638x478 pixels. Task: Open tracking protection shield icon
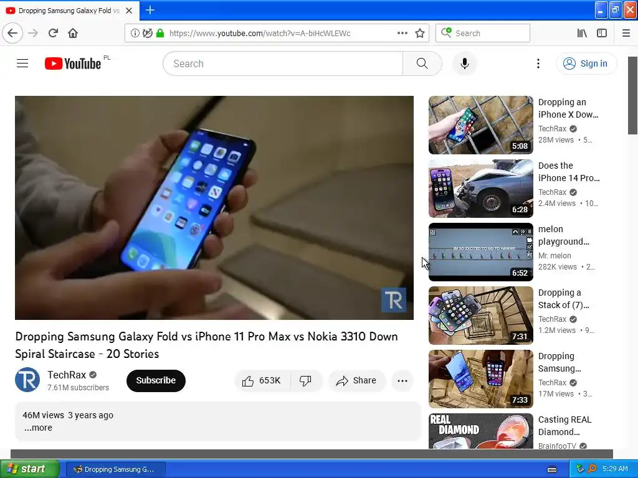147,33
